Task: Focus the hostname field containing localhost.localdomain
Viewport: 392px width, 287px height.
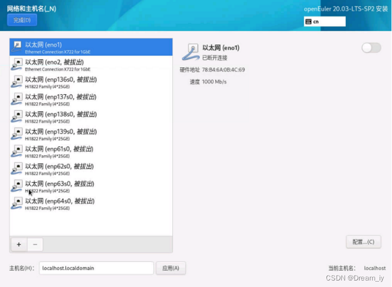Action: (96, 268)
